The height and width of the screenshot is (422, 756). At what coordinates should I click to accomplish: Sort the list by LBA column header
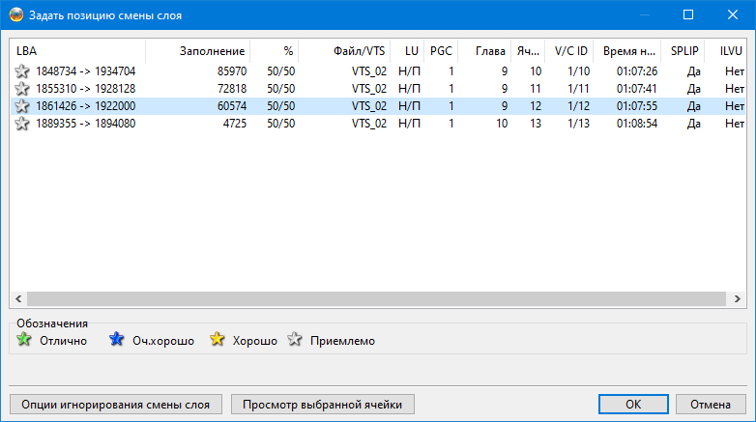pyautogui.click(x=77, y=50)
